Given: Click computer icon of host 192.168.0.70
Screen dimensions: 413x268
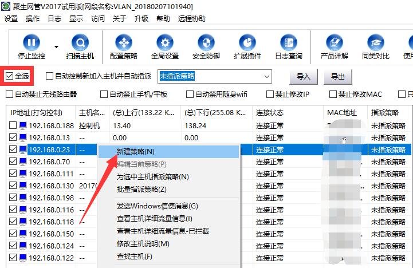Looking at the screenshot, I should (x=23, y=161).
